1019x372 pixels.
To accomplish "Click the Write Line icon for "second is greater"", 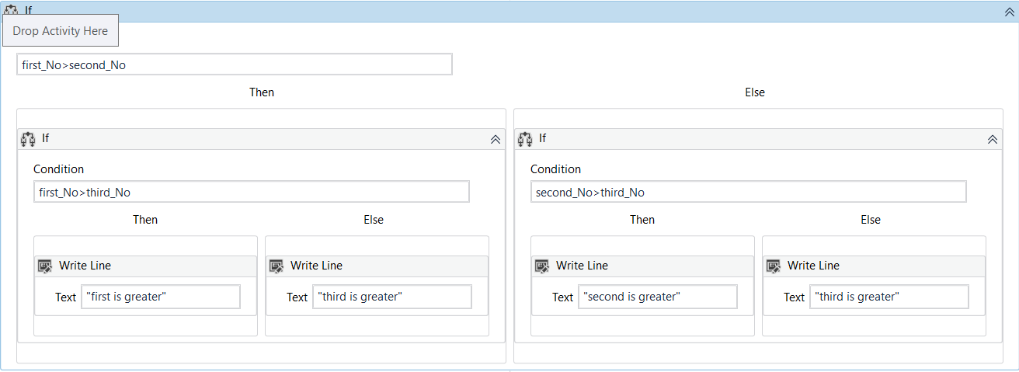I will [542, 266].
